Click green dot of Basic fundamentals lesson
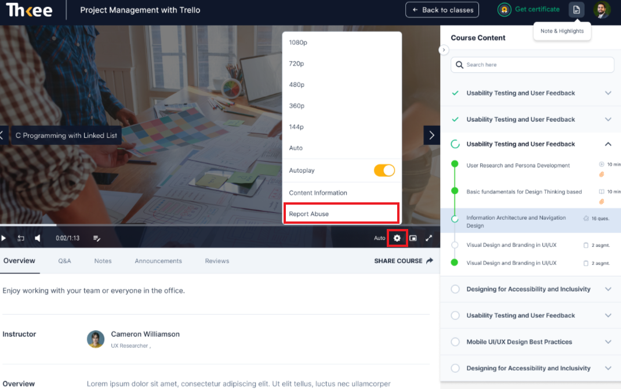 [x=455, y=191]
